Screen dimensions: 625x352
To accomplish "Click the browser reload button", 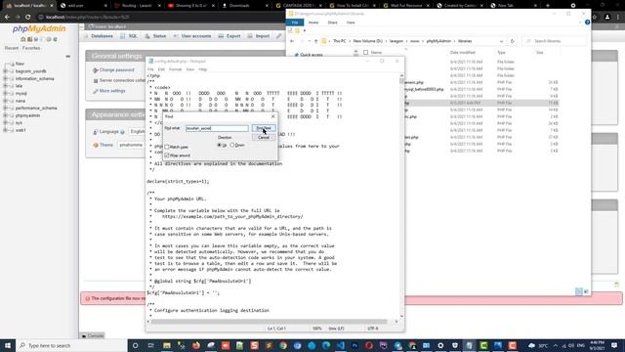I will pos(28,18).
